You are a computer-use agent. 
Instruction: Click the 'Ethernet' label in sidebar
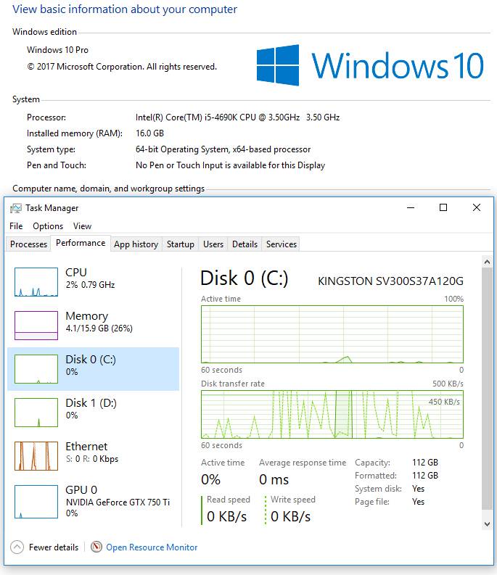coord(86,446)
